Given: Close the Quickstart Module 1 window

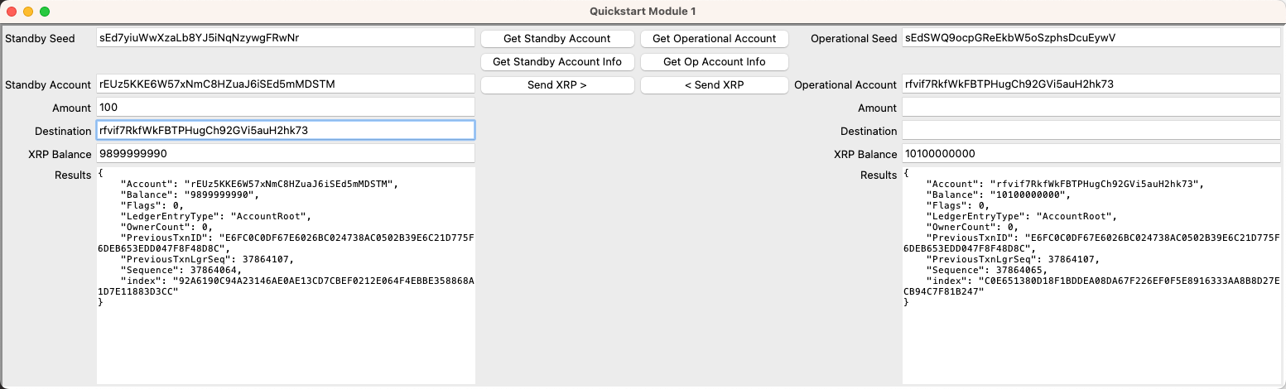Looking at the screenshot, I should pyautogui.click(x=12, y=12).
